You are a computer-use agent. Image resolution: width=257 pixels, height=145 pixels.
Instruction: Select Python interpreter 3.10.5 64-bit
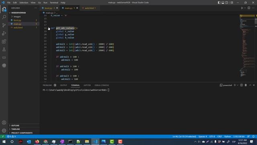[239, 137]
